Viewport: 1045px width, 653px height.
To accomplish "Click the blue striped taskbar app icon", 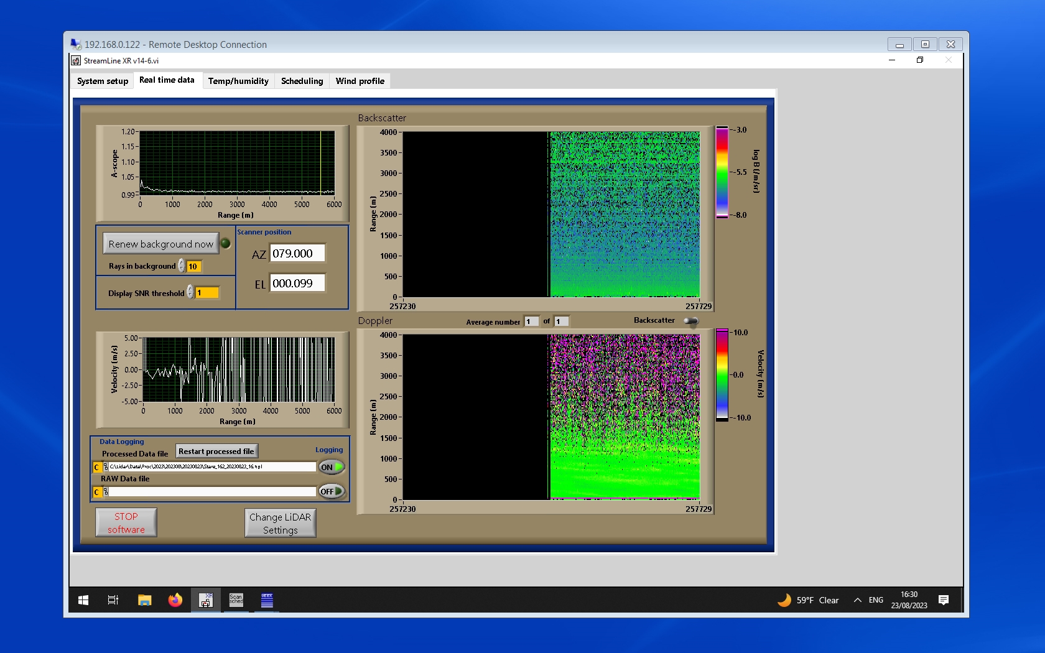I will (x=267, y=600).
